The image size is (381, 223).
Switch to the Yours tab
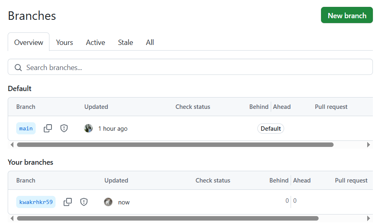[64, 42]
